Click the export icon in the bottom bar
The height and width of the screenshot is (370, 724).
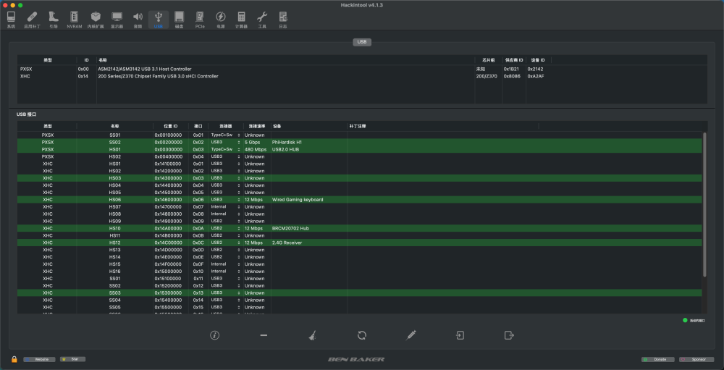tap(509, 335)
